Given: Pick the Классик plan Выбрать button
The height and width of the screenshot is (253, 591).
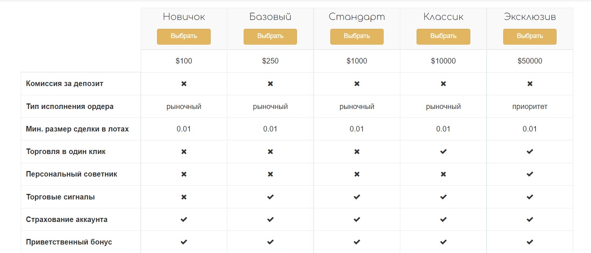Looking at the screenshot, I should [x=443, y=37].
